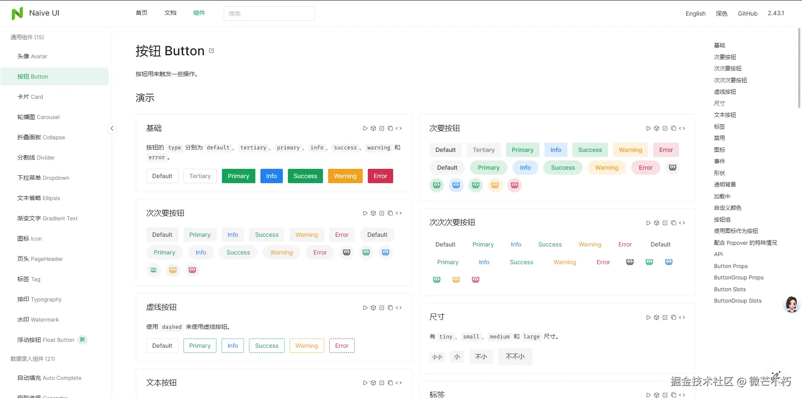Click the blue cash icon button in 次次要按钮 card
Screen dimensions: 802x398
click(x=386, y=252)
